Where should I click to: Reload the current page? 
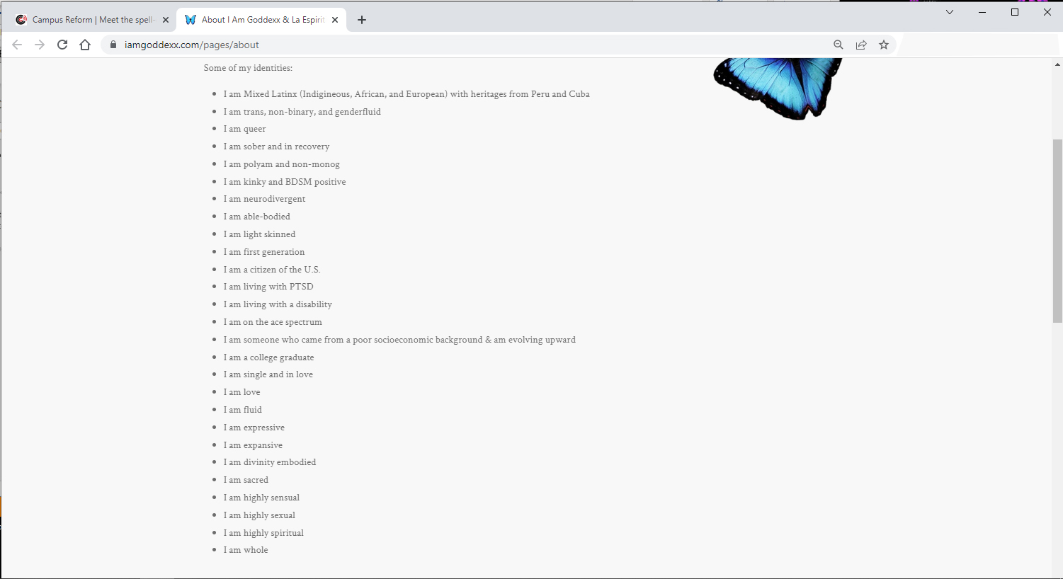(62, 45)
